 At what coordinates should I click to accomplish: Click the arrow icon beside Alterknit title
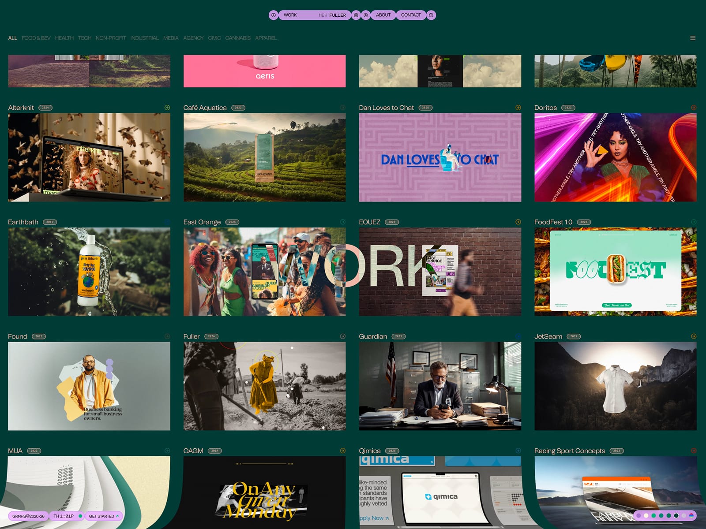click(x=167, y=108)
